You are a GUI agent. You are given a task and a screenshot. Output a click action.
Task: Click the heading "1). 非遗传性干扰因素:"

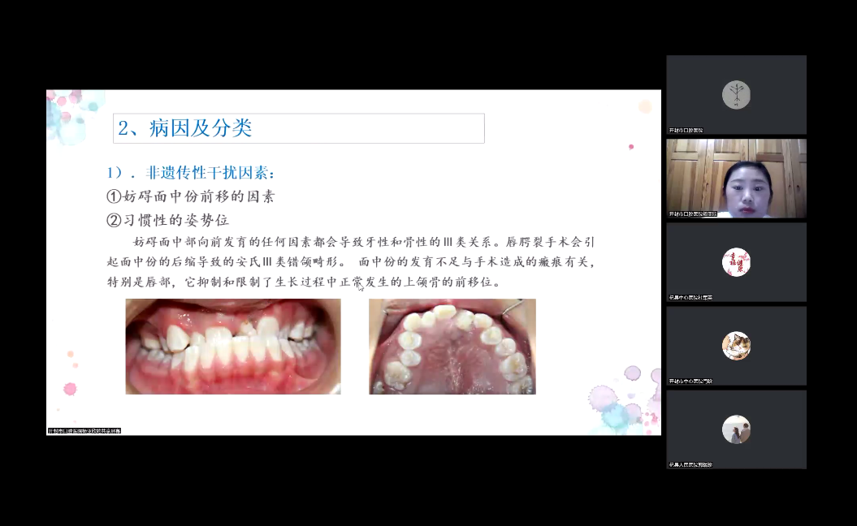pyautogui.click(x=191, y=173)
